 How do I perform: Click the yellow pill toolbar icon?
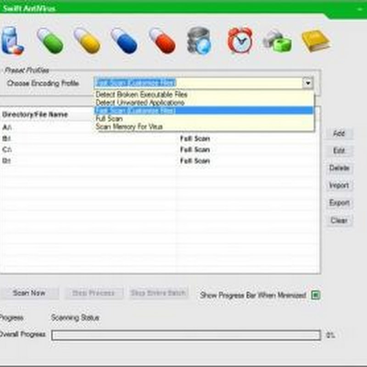tap(87, 41)
